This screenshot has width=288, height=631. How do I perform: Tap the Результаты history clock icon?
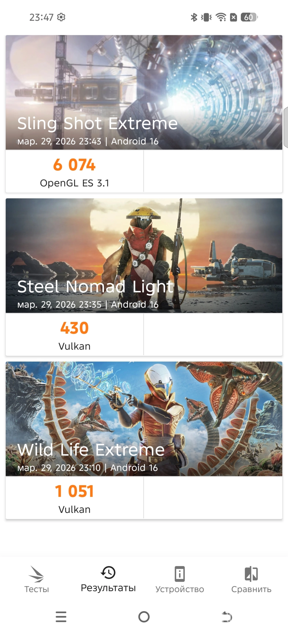click(x=108, y=572)
